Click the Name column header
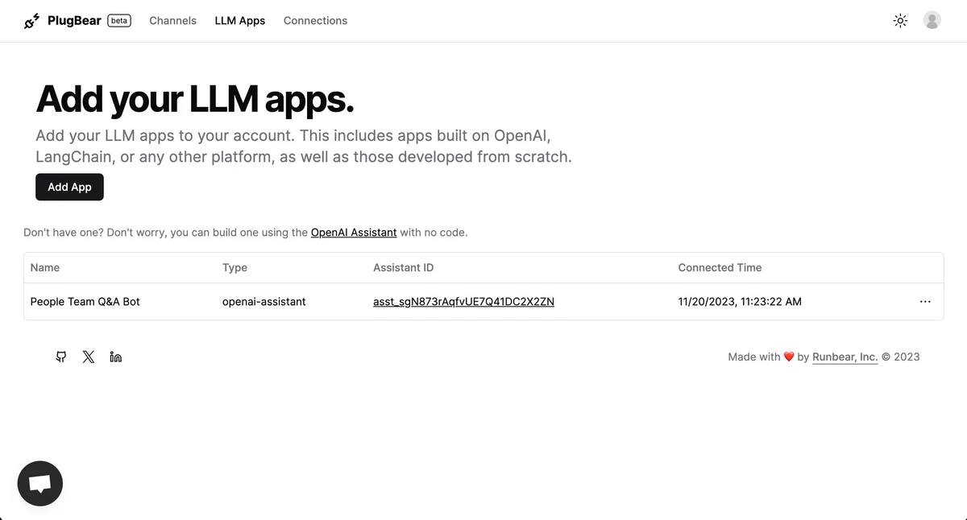 [x=45, y=267]
